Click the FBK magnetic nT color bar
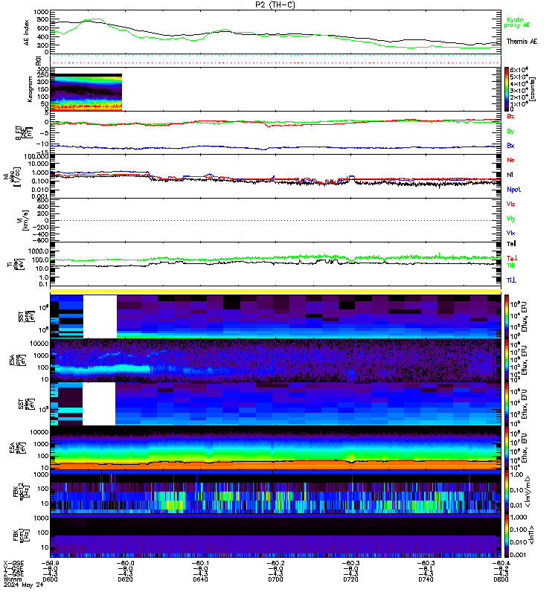Viewport: 558px width, 595px height. pos(507,535)
